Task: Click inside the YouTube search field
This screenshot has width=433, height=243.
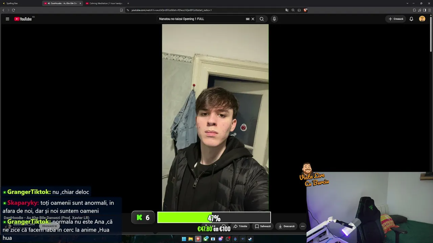Action: (202, 19)
